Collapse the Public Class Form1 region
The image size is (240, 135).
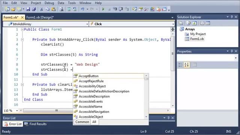22,30
